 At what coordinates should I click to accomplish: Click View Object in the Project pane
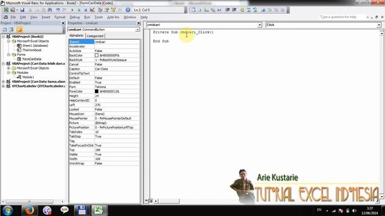click(11, 29)
